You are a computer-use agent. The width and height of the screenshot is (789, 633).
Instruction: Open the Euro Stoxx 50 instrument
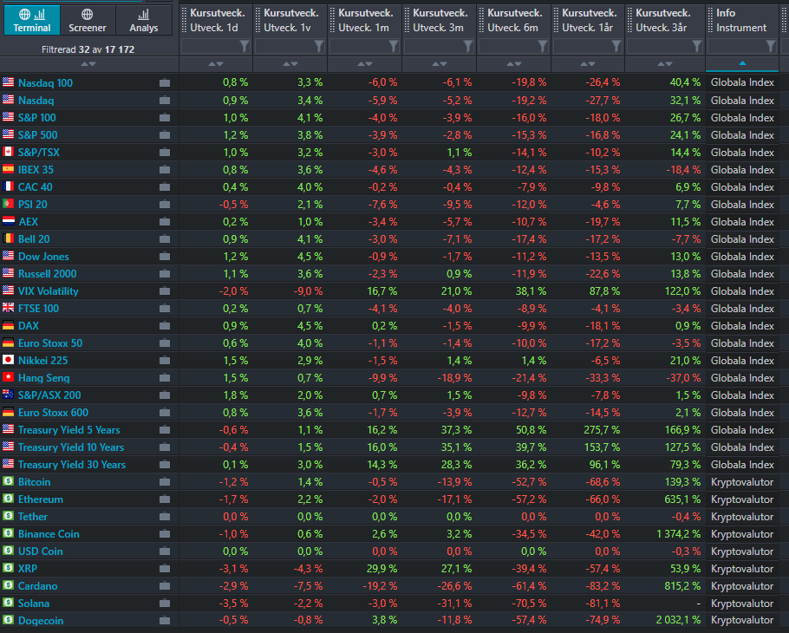coord(50,343)
